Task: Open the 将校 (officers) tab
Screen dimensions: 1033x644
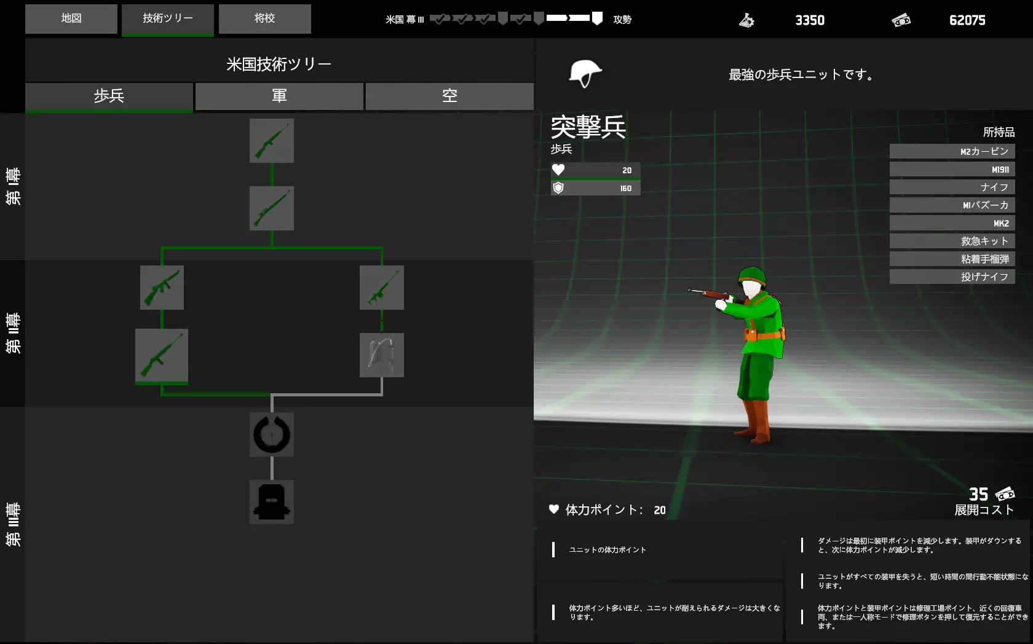Action: point(265,18)
